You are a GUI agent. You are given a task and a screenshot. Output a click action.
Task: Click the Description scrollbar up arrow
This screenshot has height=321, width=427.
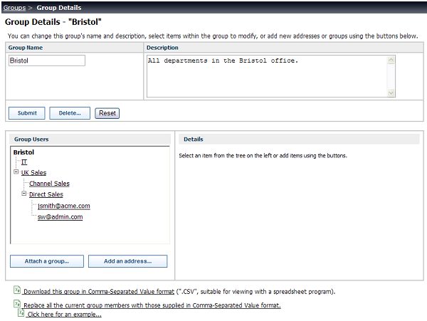(391, 60)
